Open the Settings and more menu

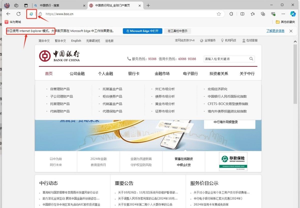[x=283, y=14]
